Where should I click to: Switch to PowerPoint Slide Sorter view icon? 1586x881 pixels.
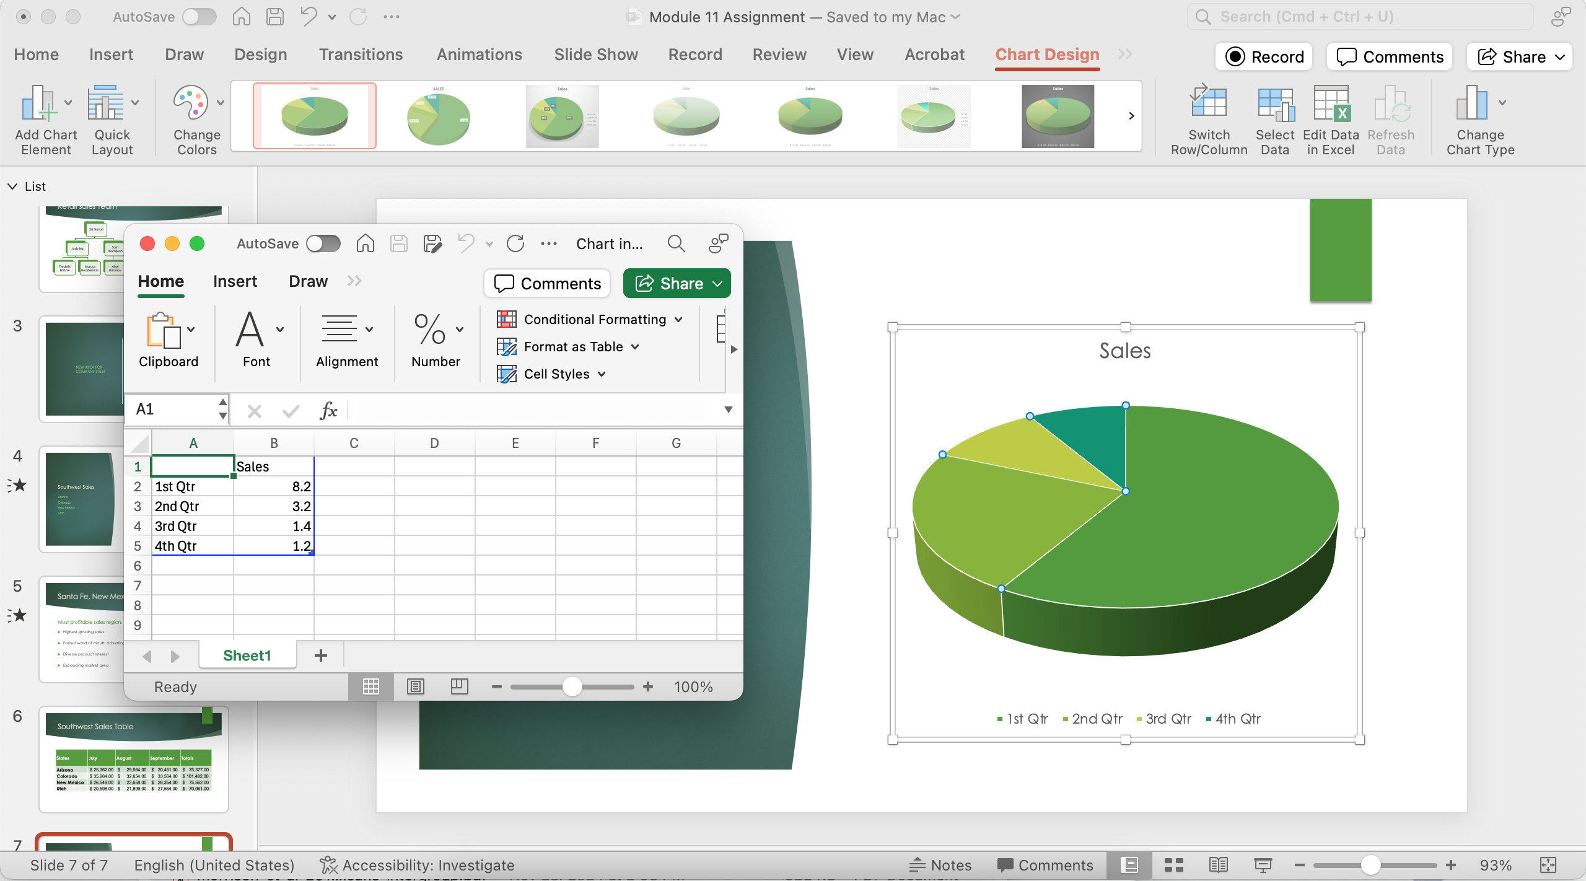pyautogui.click(x=1174, y=865)
